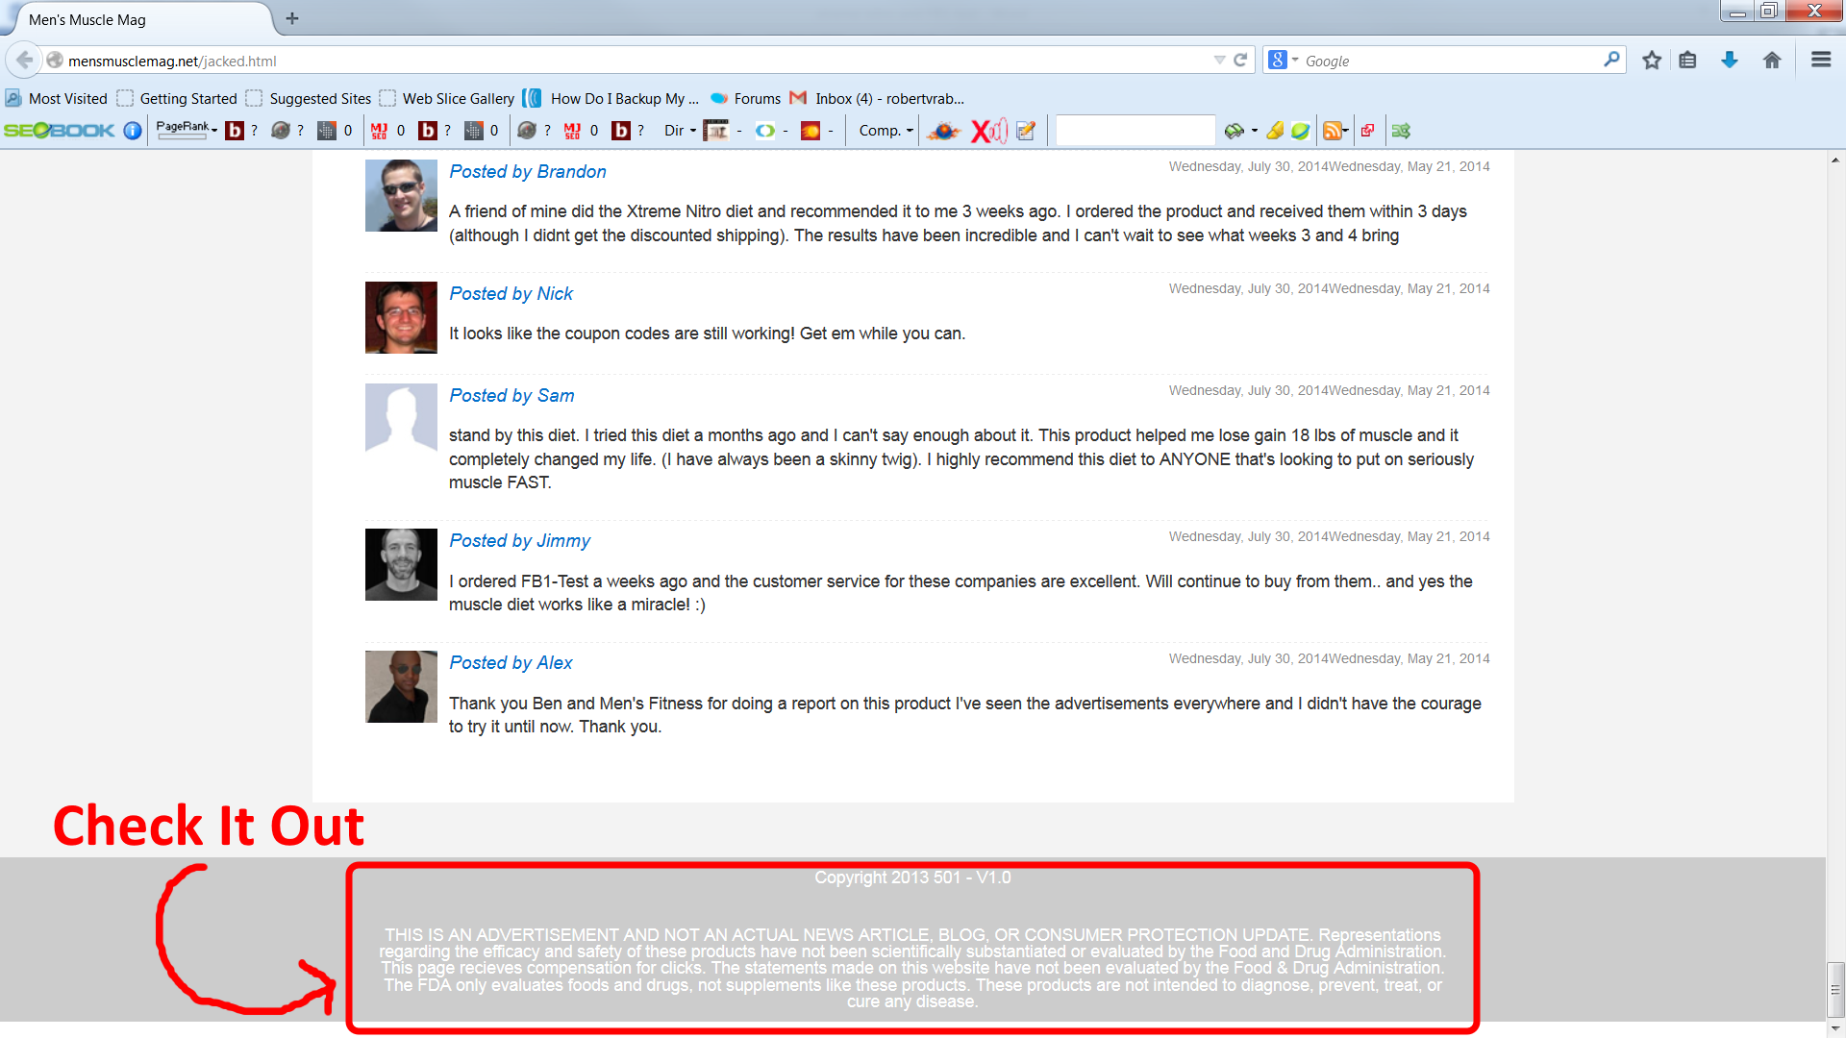Click the red popup windows toolbar icon
The width and height of the screenshot is (1846, 1038).
coord(1367,130)
